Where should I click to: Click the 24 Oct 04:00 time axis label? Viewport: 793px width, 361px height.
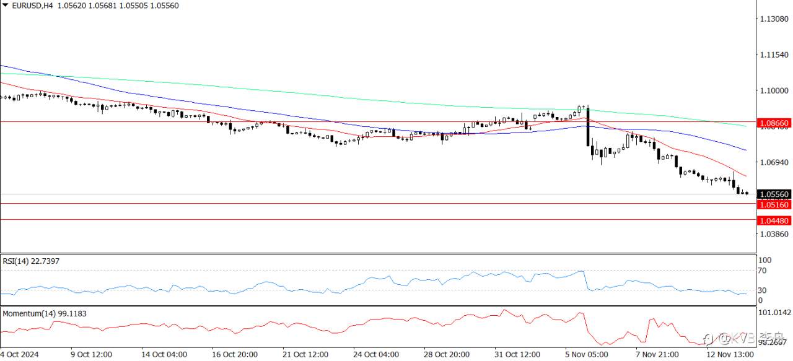click(376, 354)
